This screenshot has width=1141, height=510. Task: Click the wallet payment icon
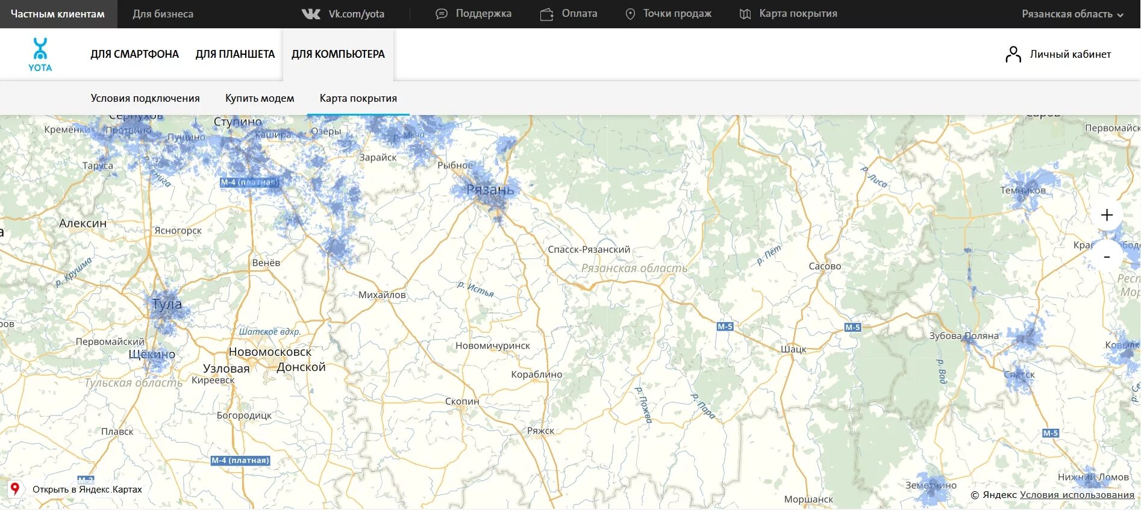[546, 14]
